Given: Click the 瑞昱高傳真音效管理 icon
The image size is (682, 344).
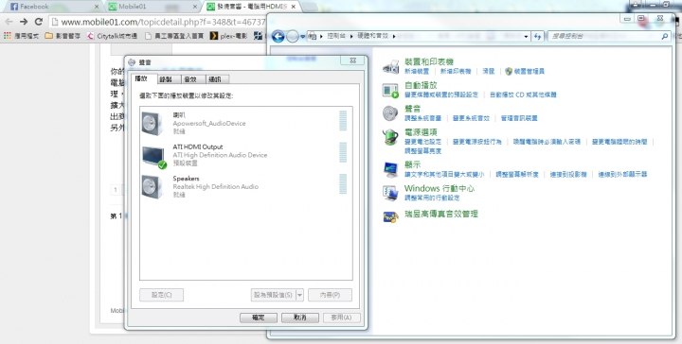Looking at the screenshot, I should [390, 216].
